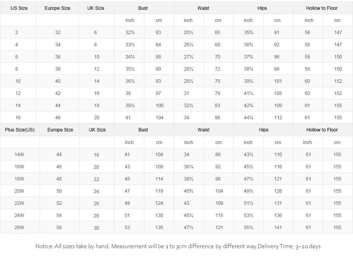Select the 26W plus size cell
The height and width of the screenshot is (259, 353).
[x=20, y=228]
